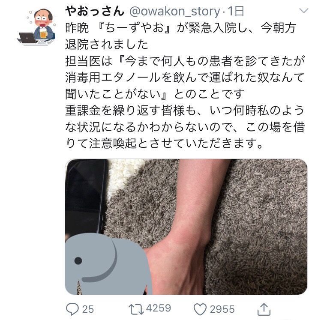Viewport: 321px width, 320px height.
Task: View the 25 replies count
Action: 88,309
